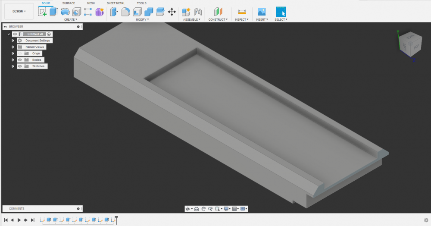Choose the Revolve tool icon
The height and width of the screenshot is (226, 431).
[x=65, y=12]
